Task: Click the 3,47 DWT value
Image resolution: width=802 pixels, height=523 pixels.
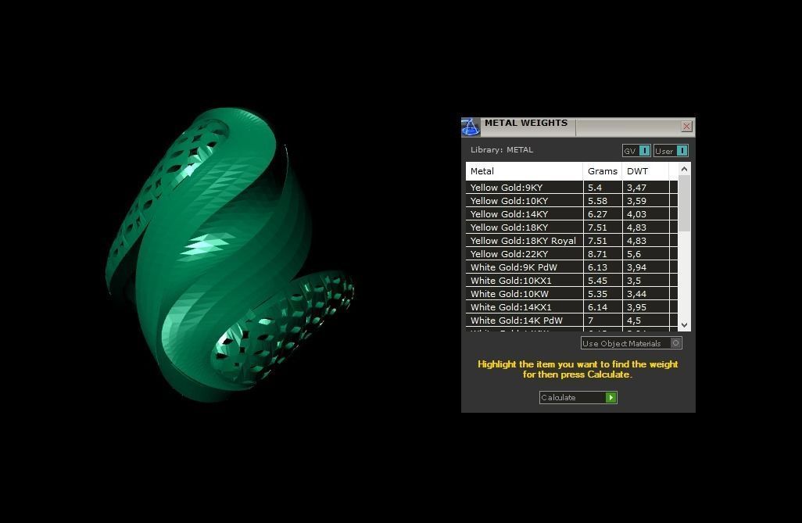Action: pos(636,188)
